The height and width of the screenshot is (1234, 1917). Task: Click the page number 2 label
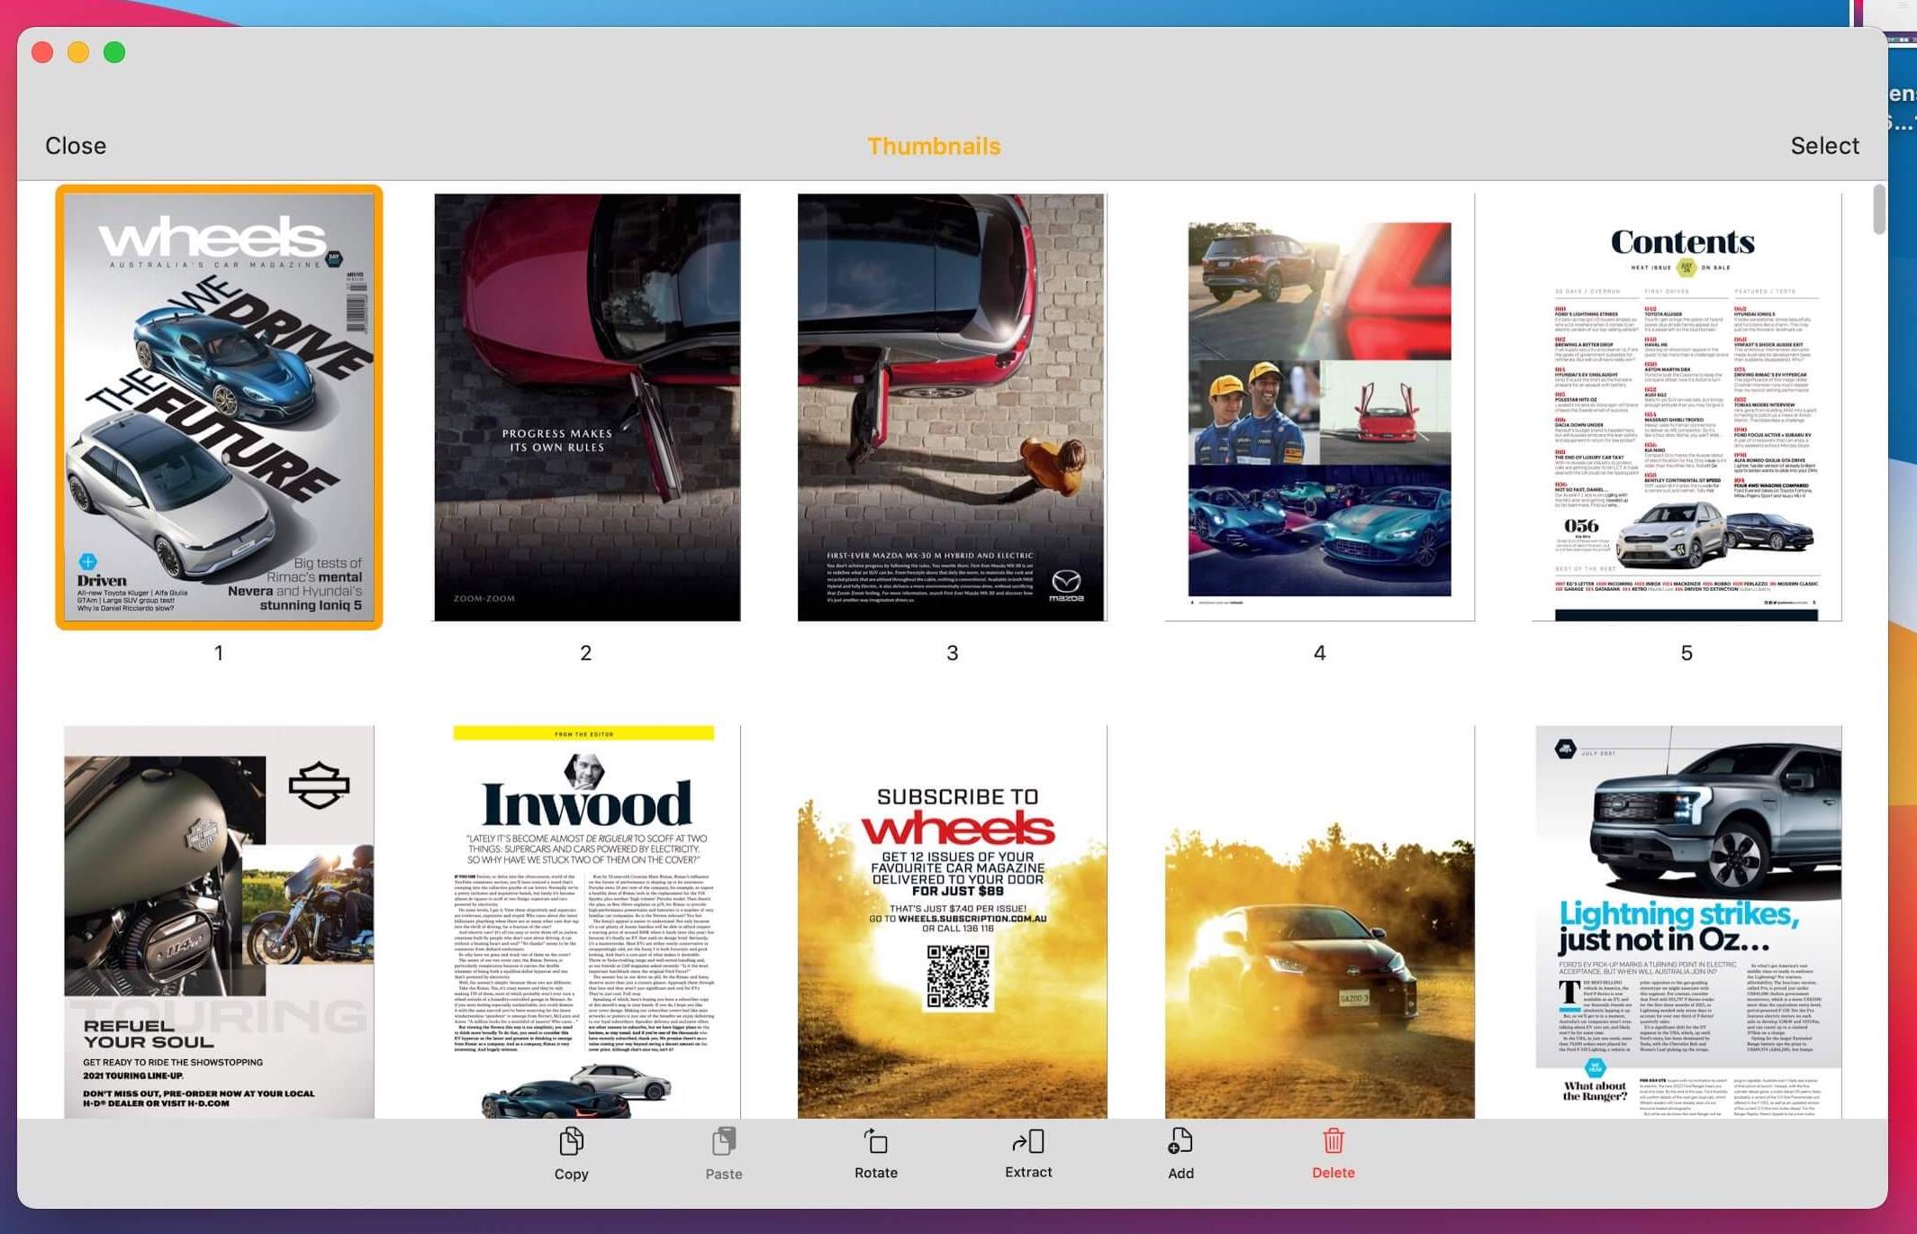coord(586,653)
